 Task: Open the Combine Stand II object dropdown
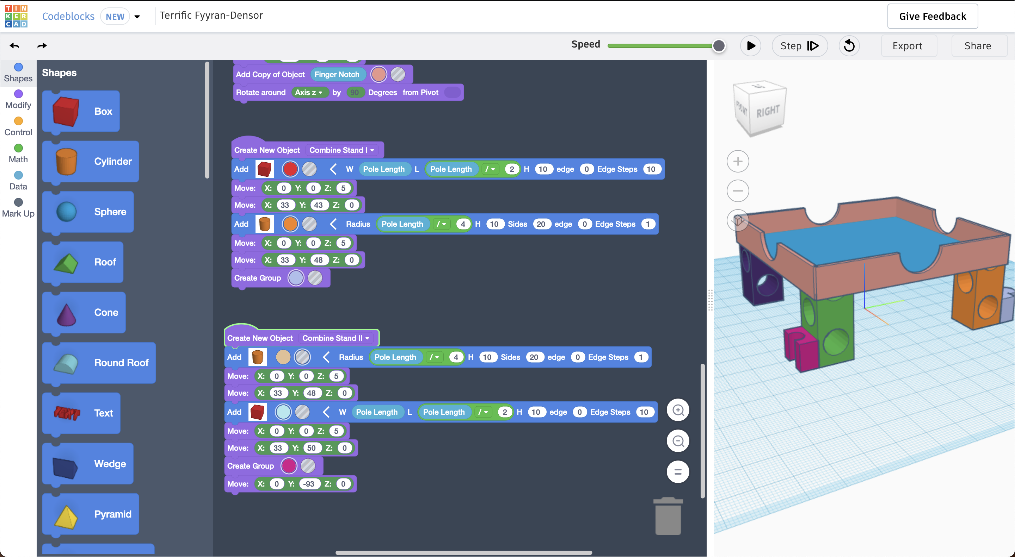click(x=335, y=338)
